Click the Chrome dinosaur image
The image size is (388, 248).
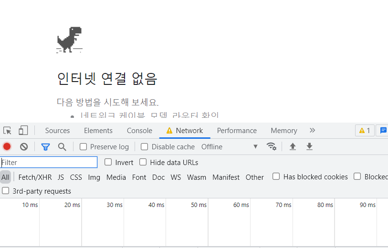69,40
